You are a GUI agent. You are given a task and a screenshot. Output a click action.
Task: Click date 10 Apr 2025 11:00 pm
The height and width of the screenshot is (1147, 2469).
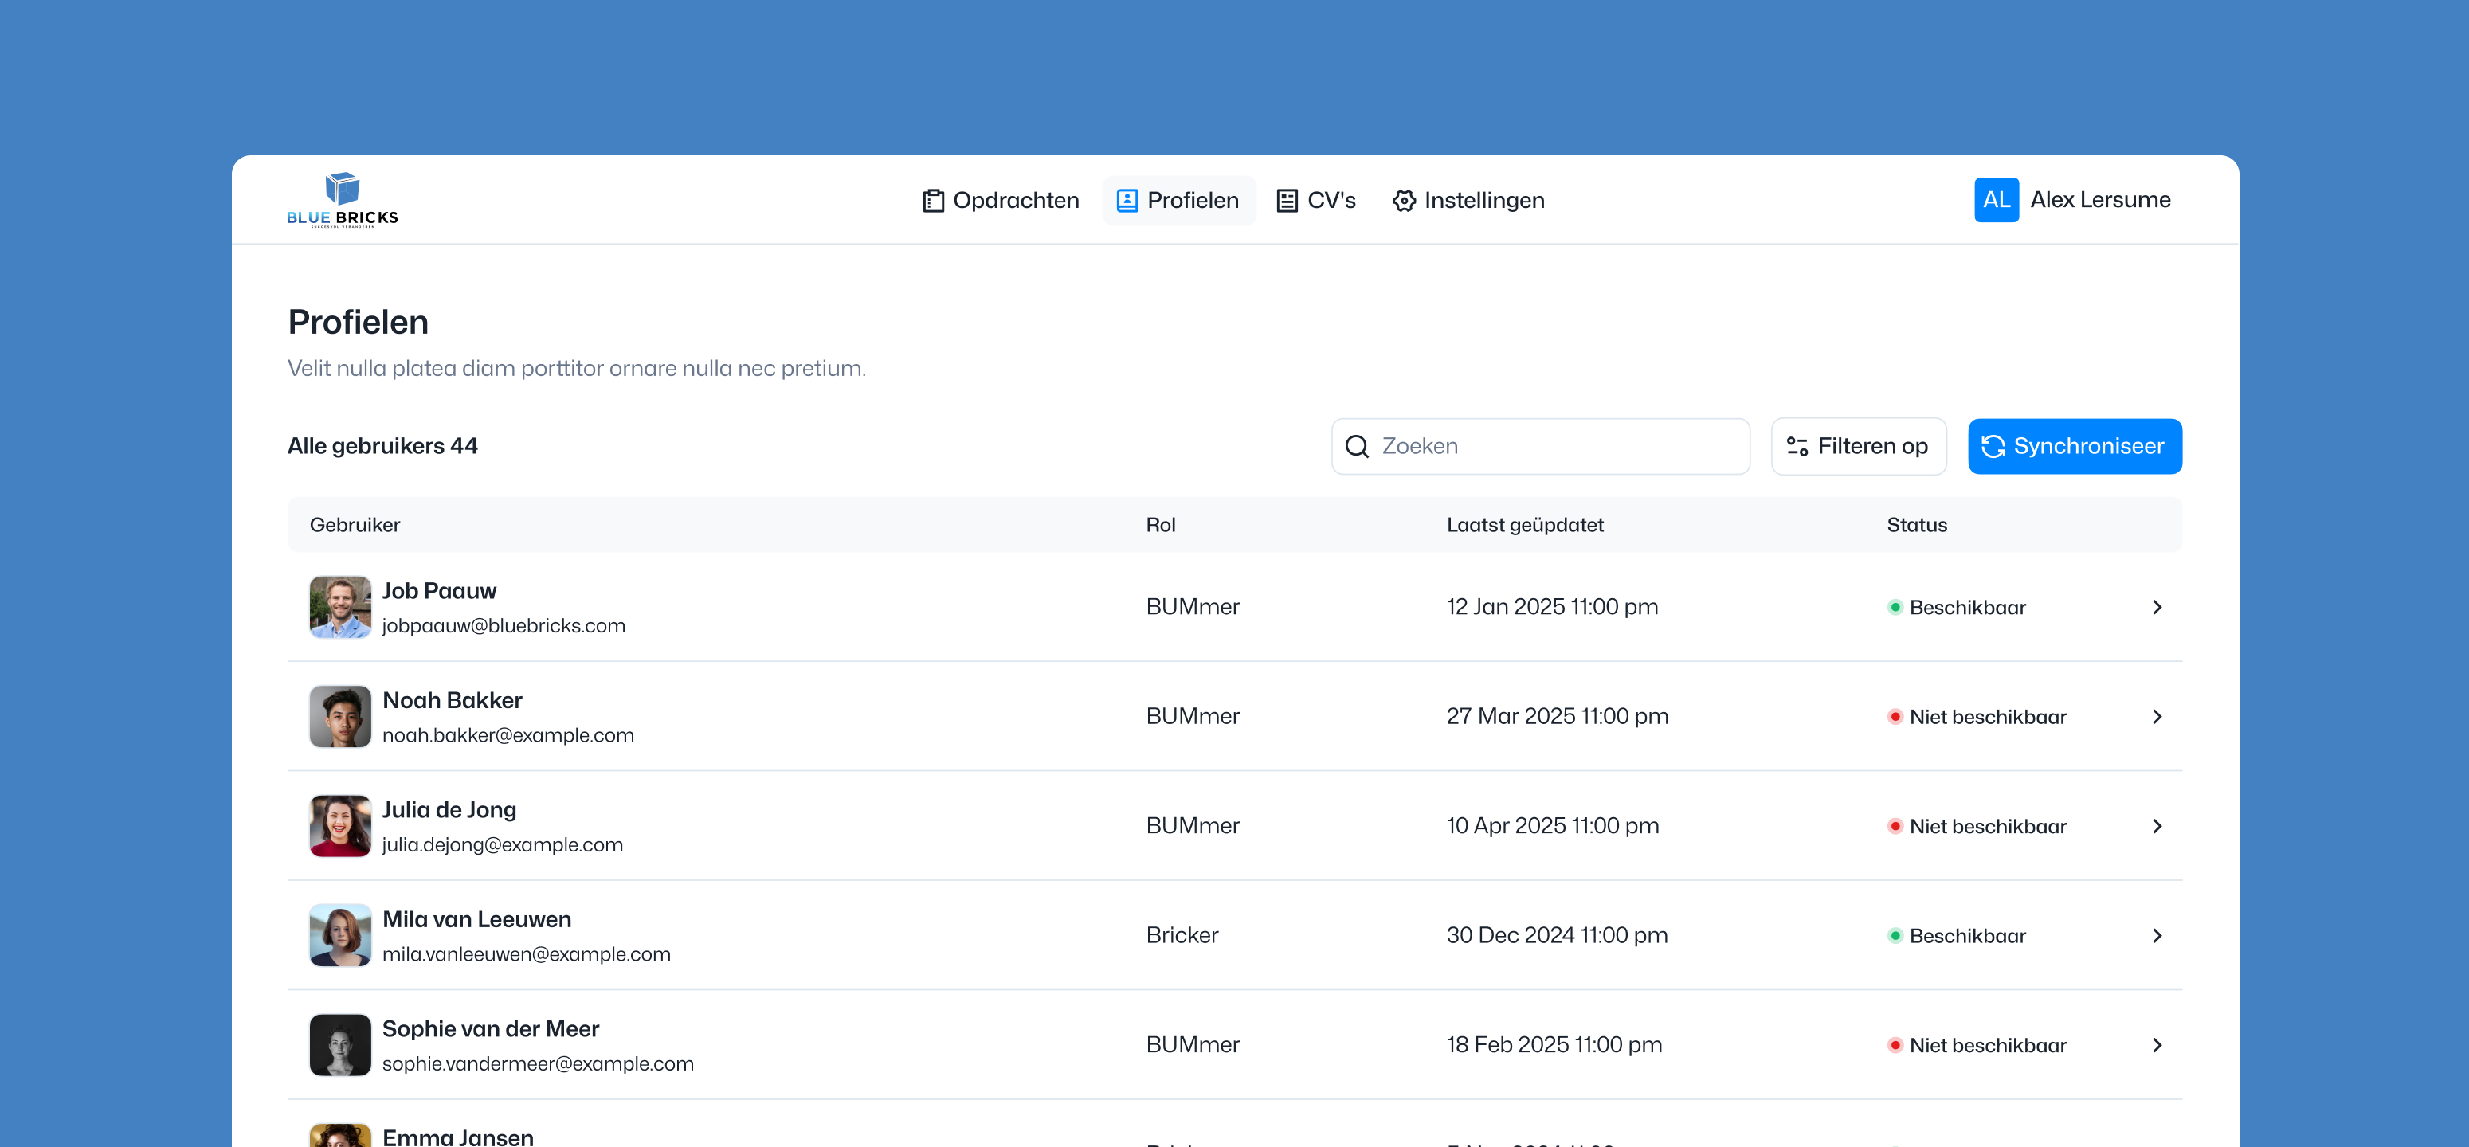click(1552, 825)
